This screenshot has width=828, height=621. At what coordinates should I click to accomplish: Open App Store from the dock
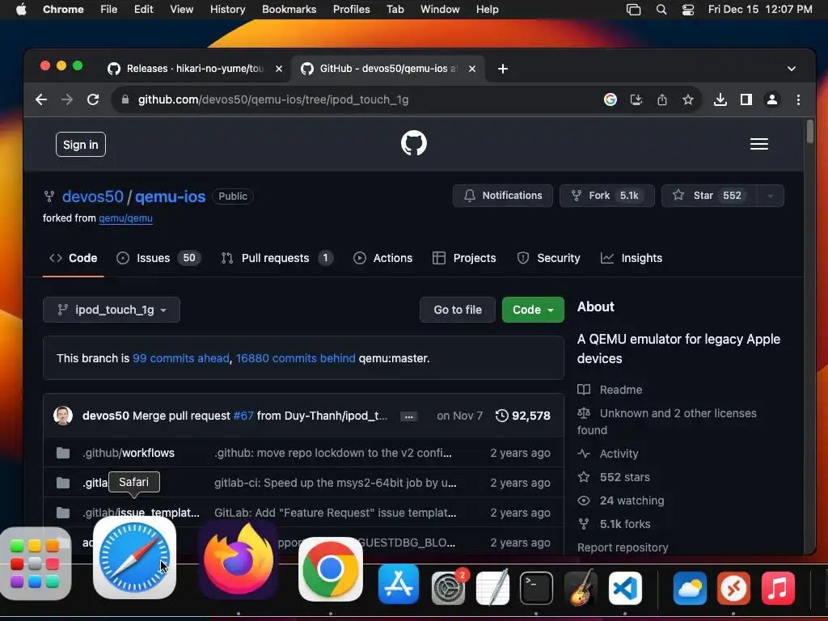tap(399, 585)
